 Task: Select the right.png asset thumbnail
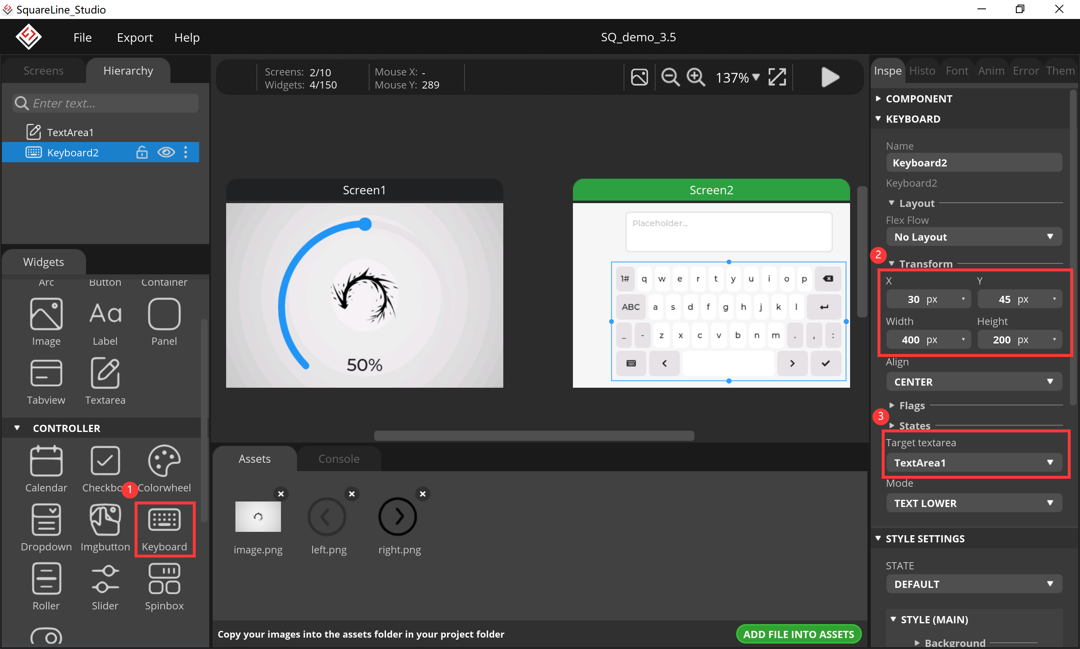point(397,517)
